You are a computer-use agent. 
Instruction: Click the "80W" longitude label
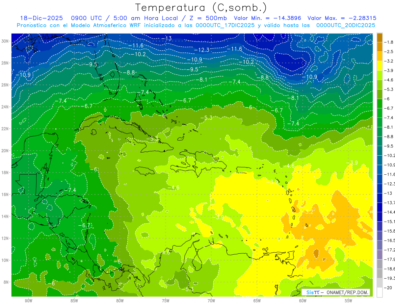120,300
